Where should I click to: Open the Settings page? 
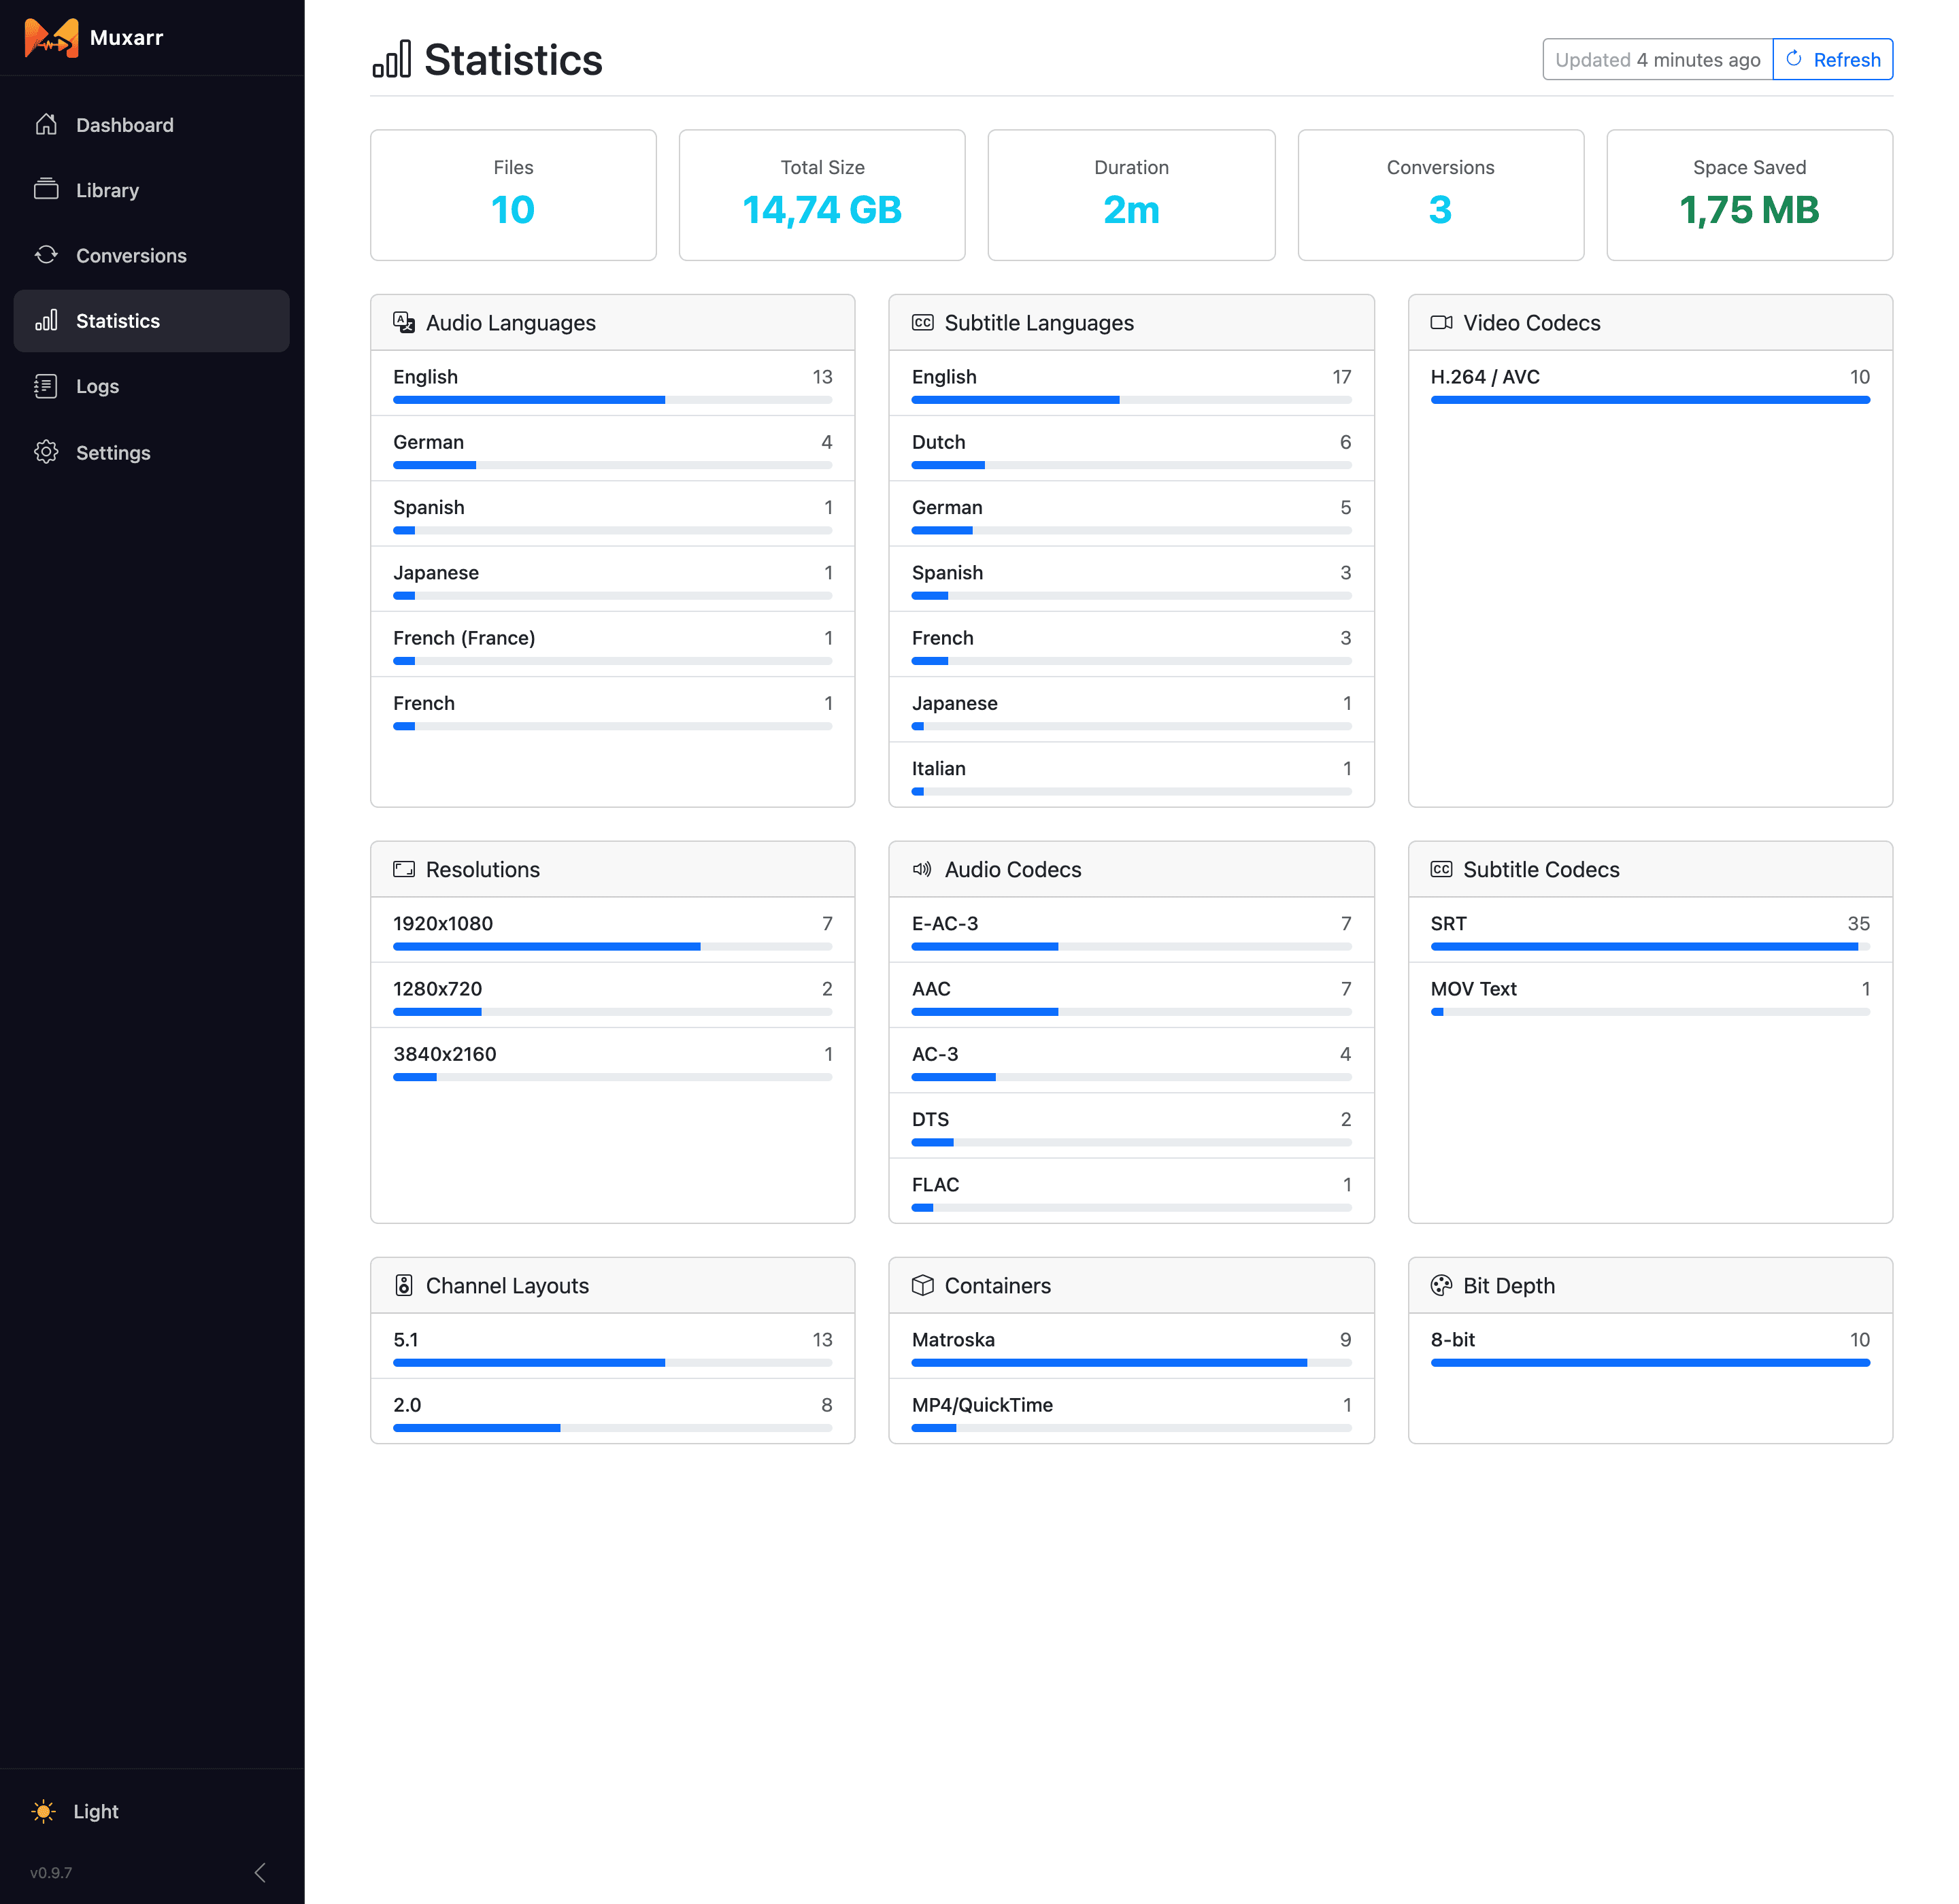pos(151,452)
